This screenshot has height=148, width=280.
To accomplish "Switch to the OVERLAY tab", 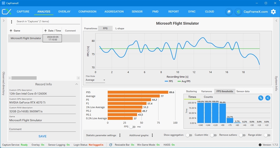I will pyautogui.click(x=64, y=11).
